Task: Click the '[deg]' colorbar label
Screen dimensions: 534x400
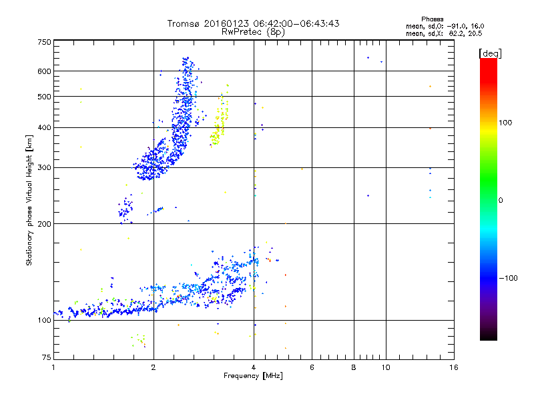Action: [x=490, y=53]
